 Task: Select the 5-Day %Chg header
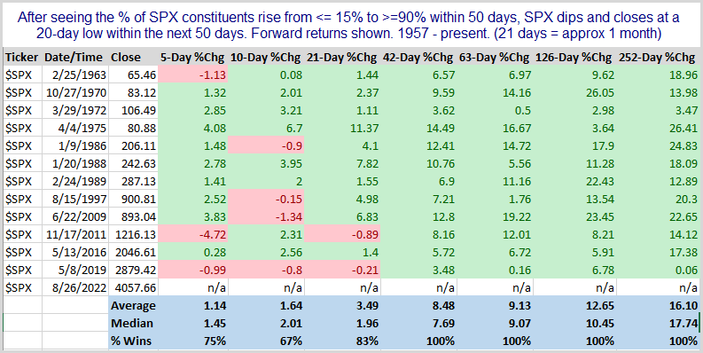[192, 58]
